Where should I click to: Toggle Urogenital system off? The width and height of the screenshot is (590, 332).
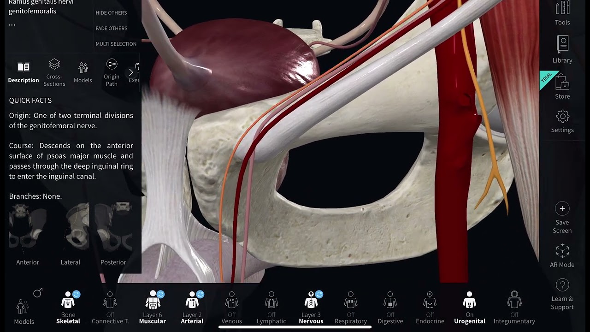(470, 308)
